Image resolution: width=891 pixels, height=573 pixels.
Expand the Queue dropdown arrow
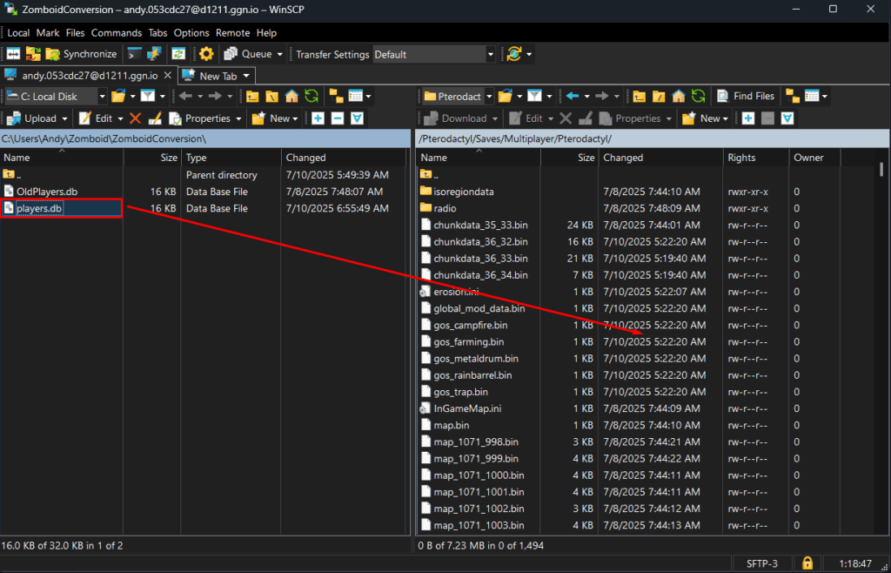click(279, 54)
